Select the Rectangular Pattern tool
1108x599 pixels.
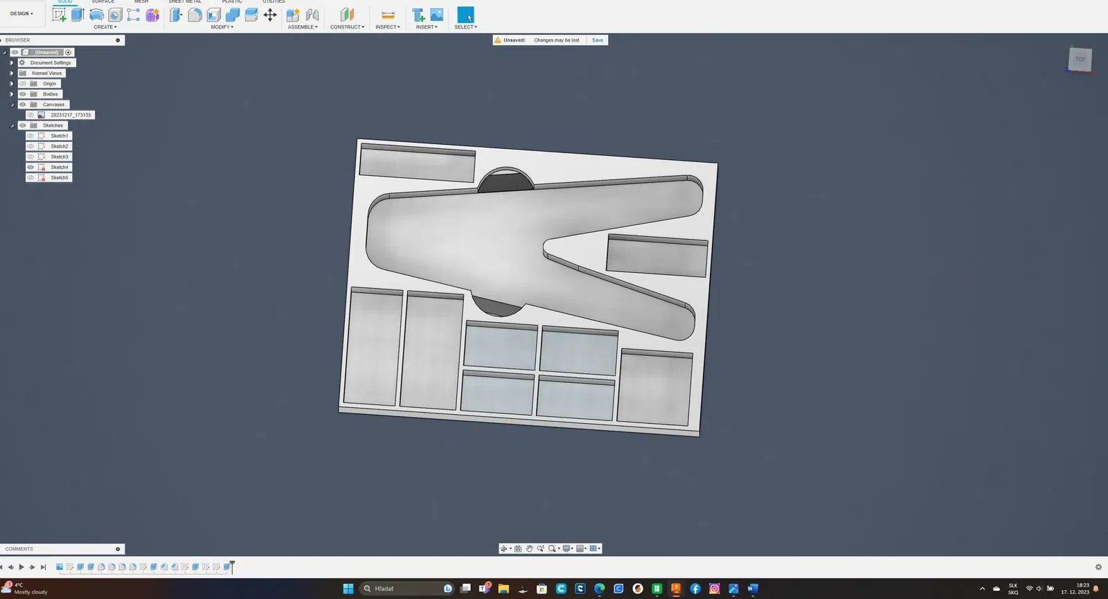coord(134,15)
